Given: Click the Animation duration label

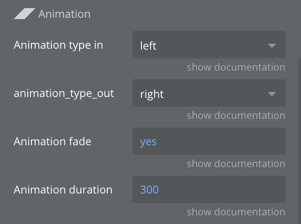Looking at the screenshot, I should [63, 190].
